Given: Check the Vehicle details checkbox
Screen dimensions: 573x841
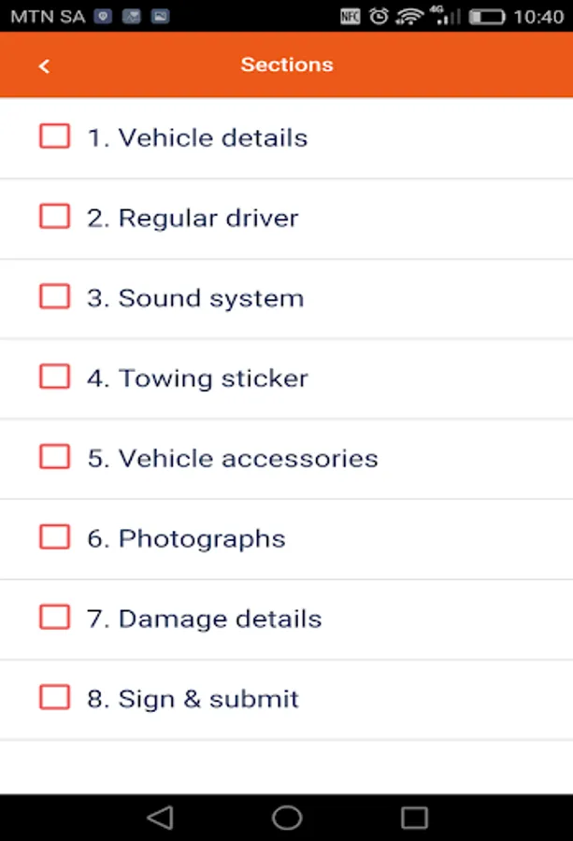Looking at the screenshot, I should coord(54,136).
